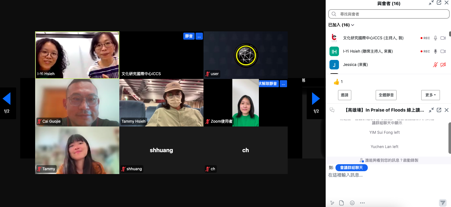Open the 更多 dropdown in participants panel
Viewport: 451px width, 207px height.
coord(430,95)
